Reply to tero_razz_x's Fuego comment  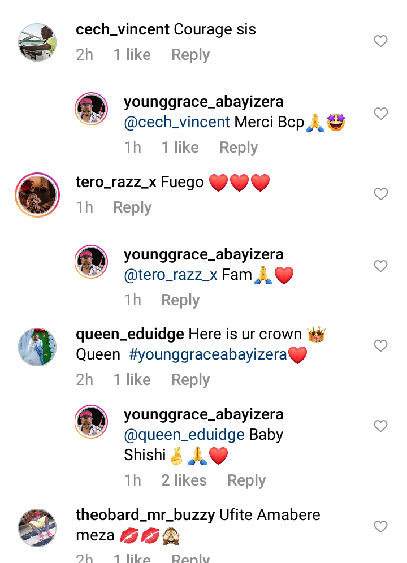[132, 207]
